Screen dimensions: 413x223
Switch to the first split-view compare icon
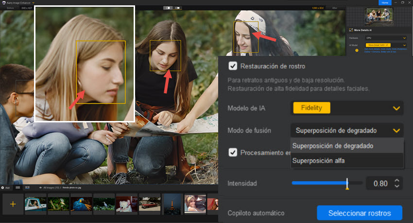168,8
